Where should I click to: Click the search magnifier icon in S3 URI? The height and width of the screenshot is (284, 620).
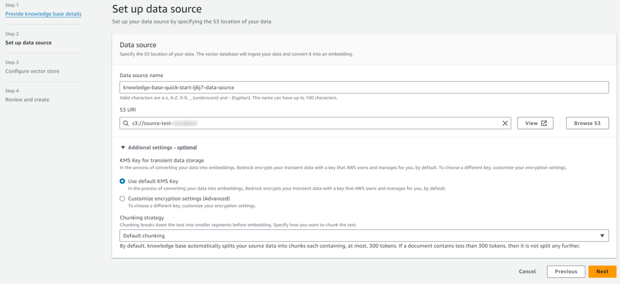pos(126,124)
